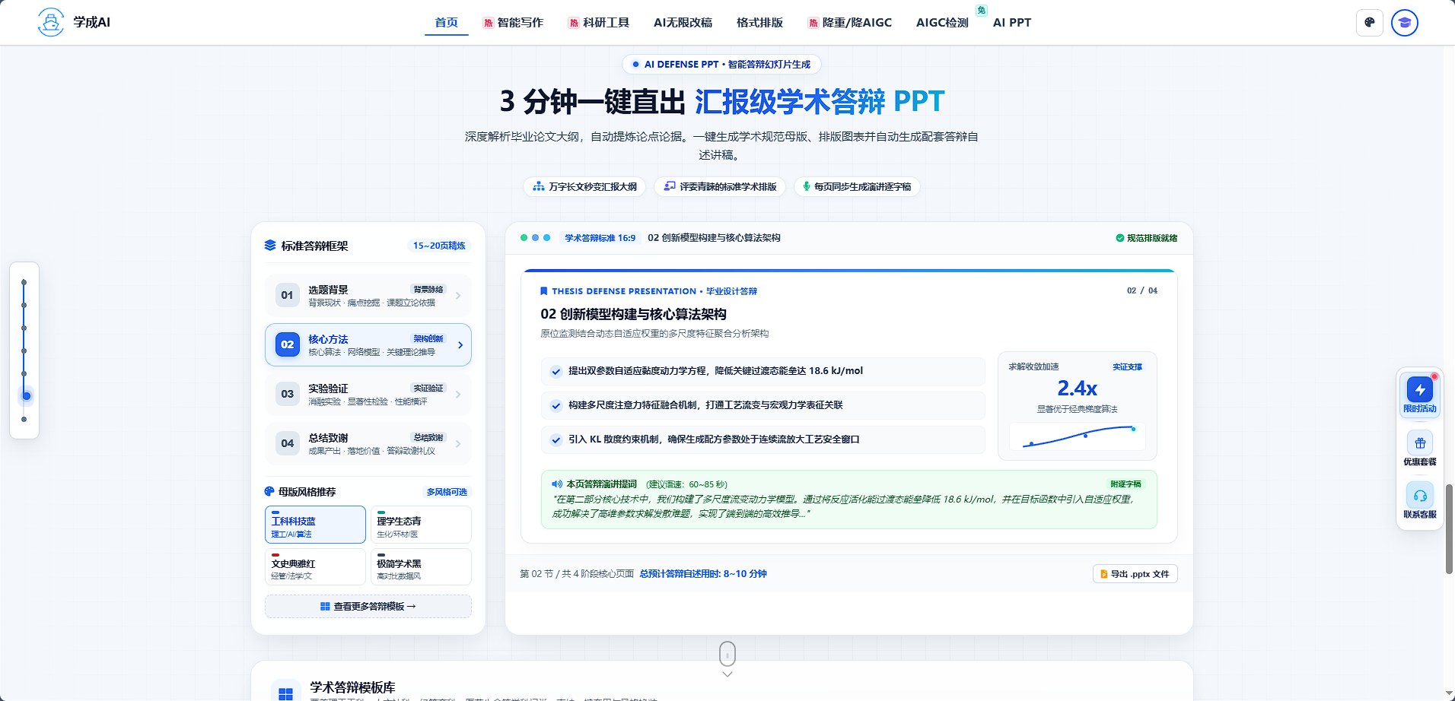
Task: Click the top dot on left section stepper
Action: pos(24,282)
